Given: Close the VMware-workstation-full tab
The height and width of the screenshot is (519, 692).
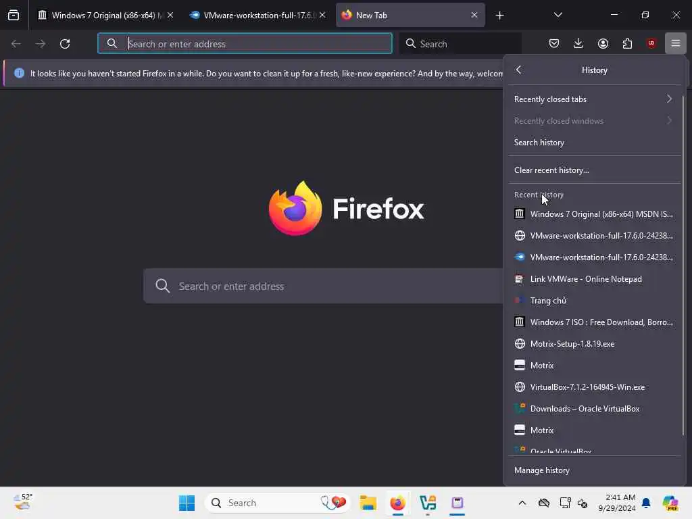Looking at the screenshot, I should click(x=322, y=15).
